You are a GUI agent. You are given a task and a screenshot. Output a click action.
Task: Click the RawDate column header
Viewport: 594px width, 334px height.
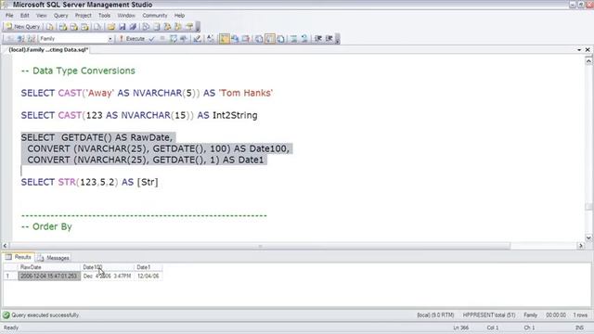pos(49,267)
